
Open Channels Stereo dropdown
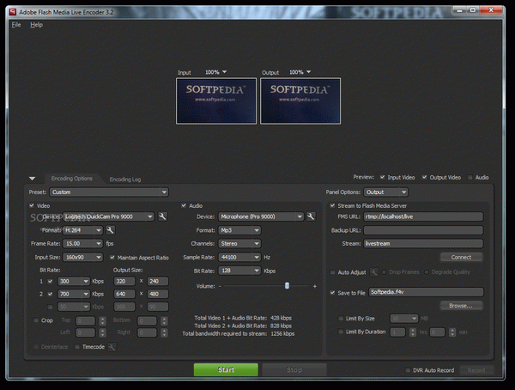point(239,243)
